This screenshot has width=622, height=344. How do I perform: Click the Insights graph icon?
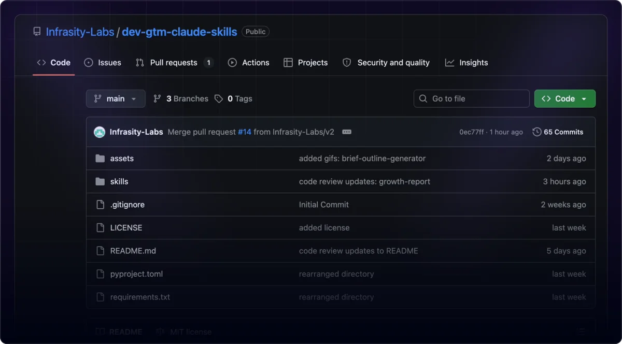click(449, 63)
